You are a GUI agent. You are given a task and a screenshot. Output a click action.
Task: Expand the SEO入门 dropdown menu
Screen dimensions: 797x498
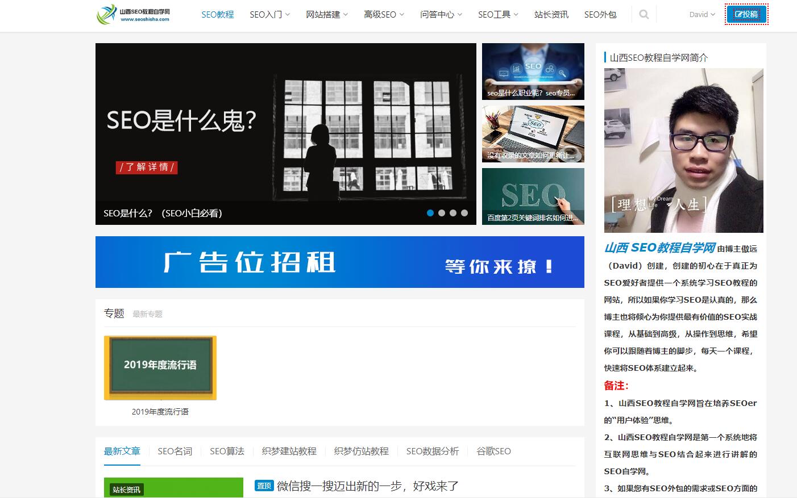270,15
